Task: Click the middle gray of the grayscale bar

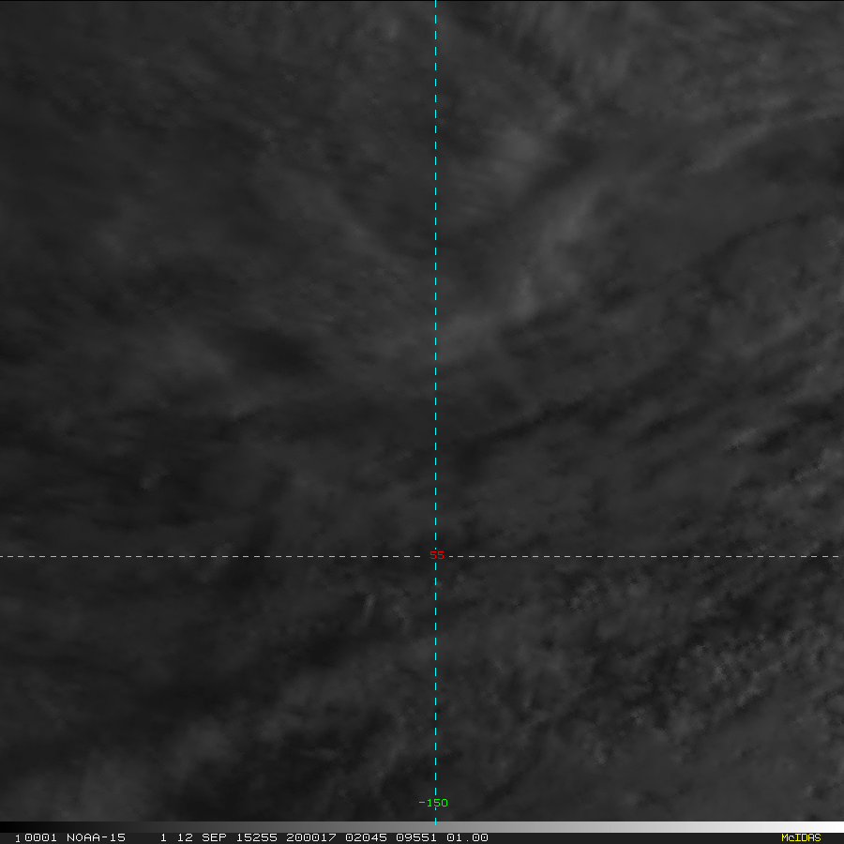Action: tap(422, 827)
